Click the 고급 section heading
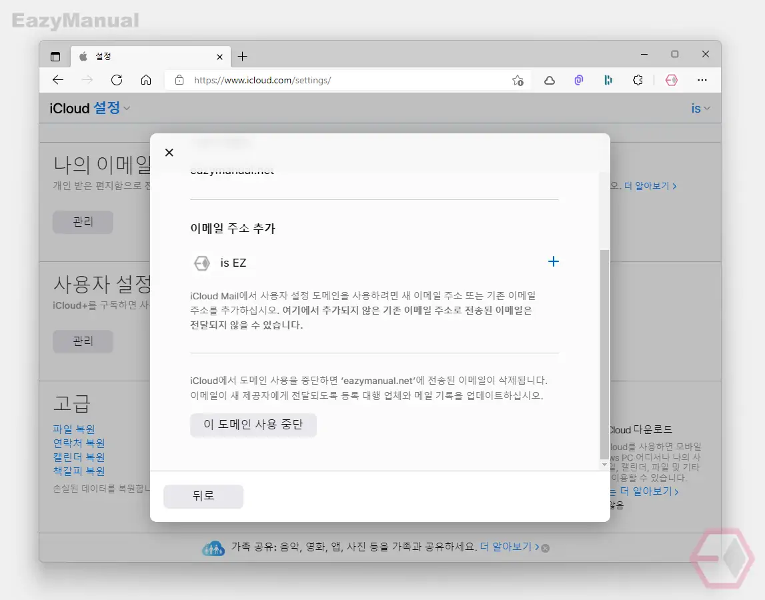 point(72,404)
